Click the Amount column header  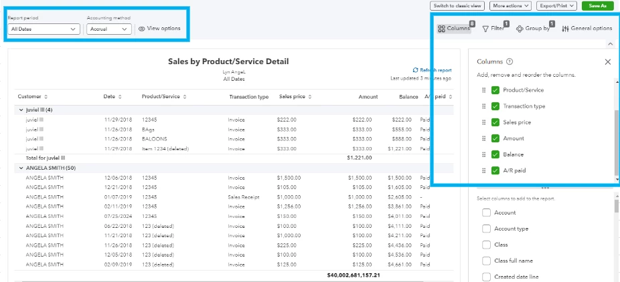pos(368,97)
